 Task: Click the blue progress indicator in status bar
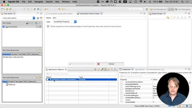click(x=170, y=106)
